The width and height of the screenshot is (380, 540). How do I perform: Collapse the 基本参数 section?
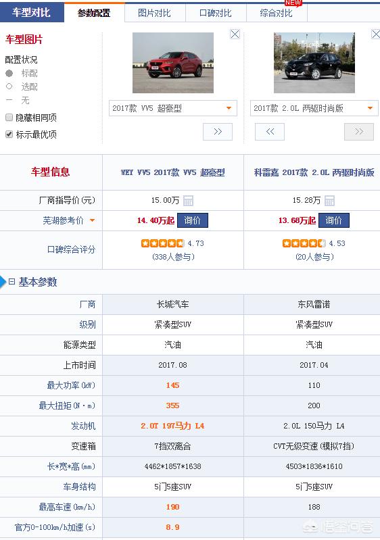[x=11, y=282]
